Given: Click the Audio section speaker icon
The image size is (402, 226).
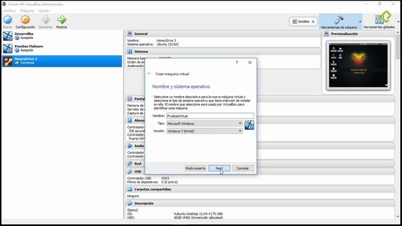Looking at the screenshot, I should tap(130, 146).
